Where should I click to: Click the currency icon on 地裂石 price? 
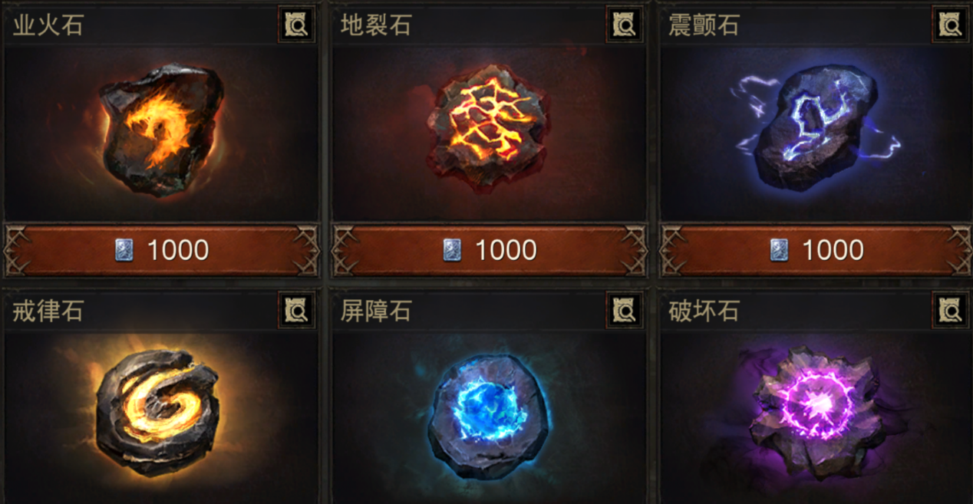click(x=453, y=250)
